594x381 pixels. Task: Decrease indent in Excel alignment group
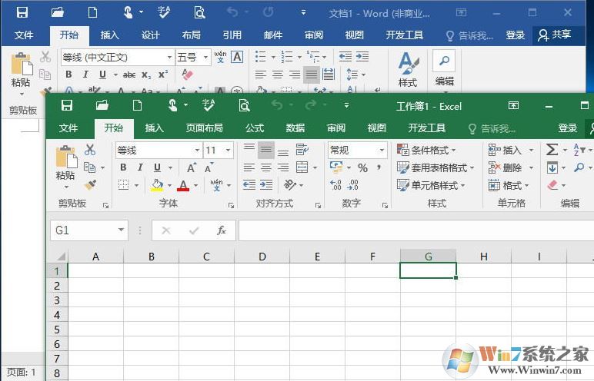coord(249,185)
